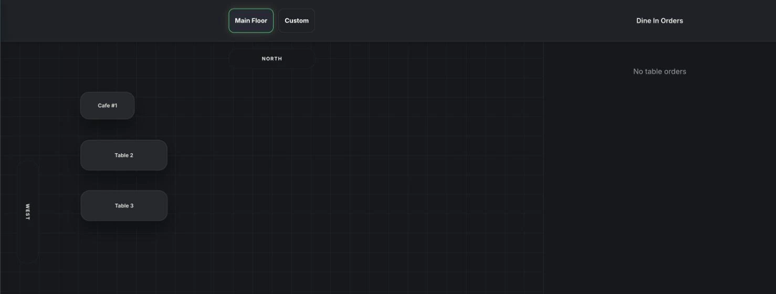Viewport: 776px width, 294px height.
Task: Open the Custom floor tab
Action: coord(297,20)
